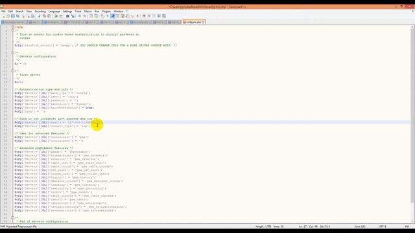
Task: Click the 'Advanced phpMyAdmin features' comment
Action: (44, 148)
